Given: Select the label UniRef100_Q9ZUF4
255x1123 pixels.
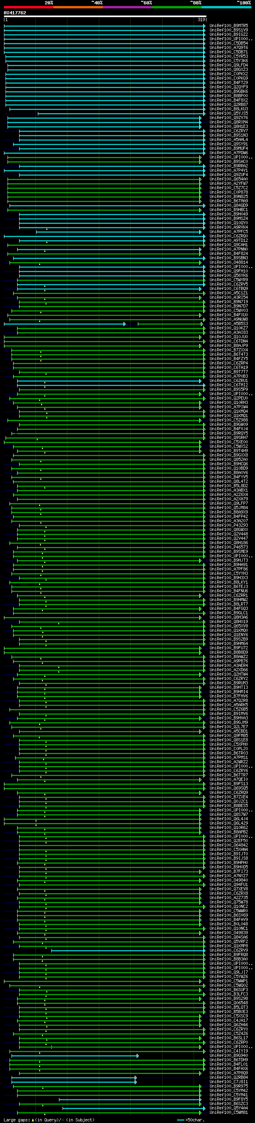Looking at the screenshot, I should pos(229,174).
